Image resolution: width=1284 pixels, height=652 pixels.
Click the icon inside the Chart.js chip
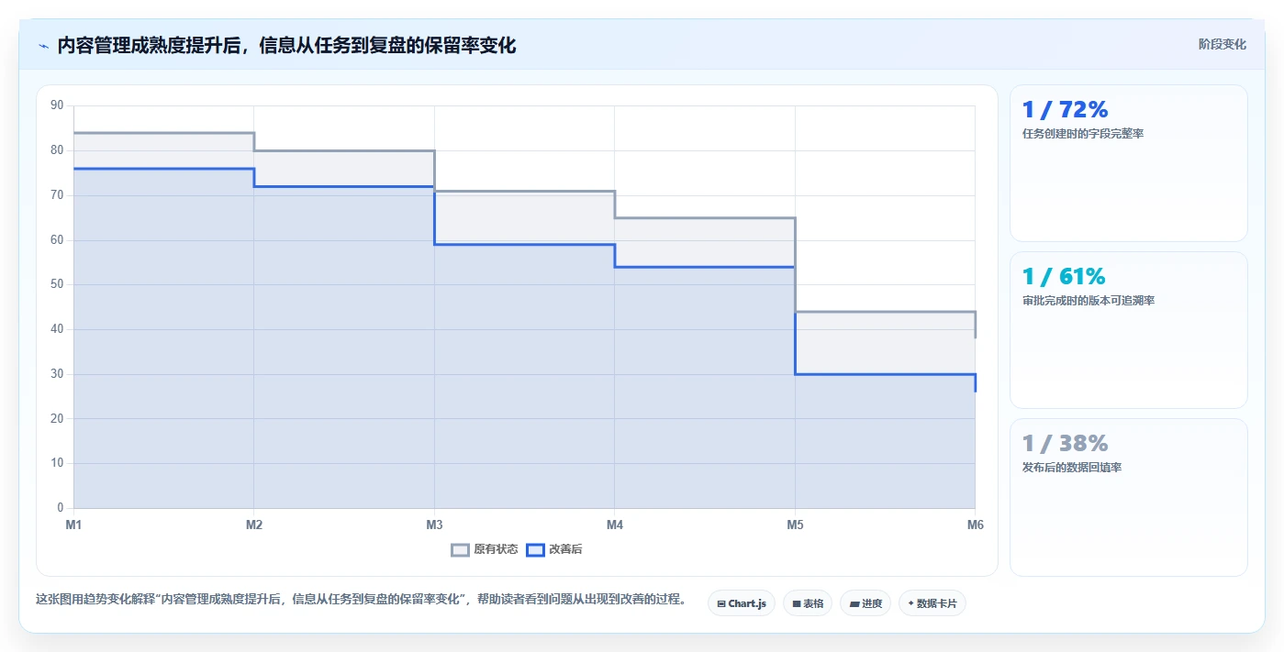[x=721, y=603]
